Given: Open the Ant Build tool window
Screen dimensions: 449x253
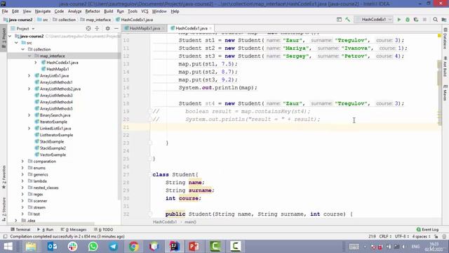Looking at the screenshot, I should pos(445,66).
